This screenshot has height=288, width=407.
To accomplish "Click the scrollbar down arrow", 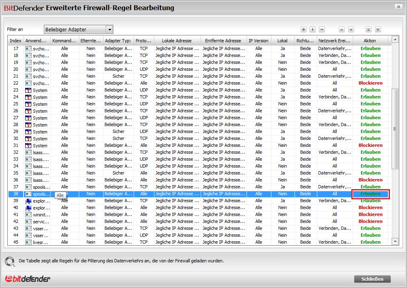I will point(395,242).
